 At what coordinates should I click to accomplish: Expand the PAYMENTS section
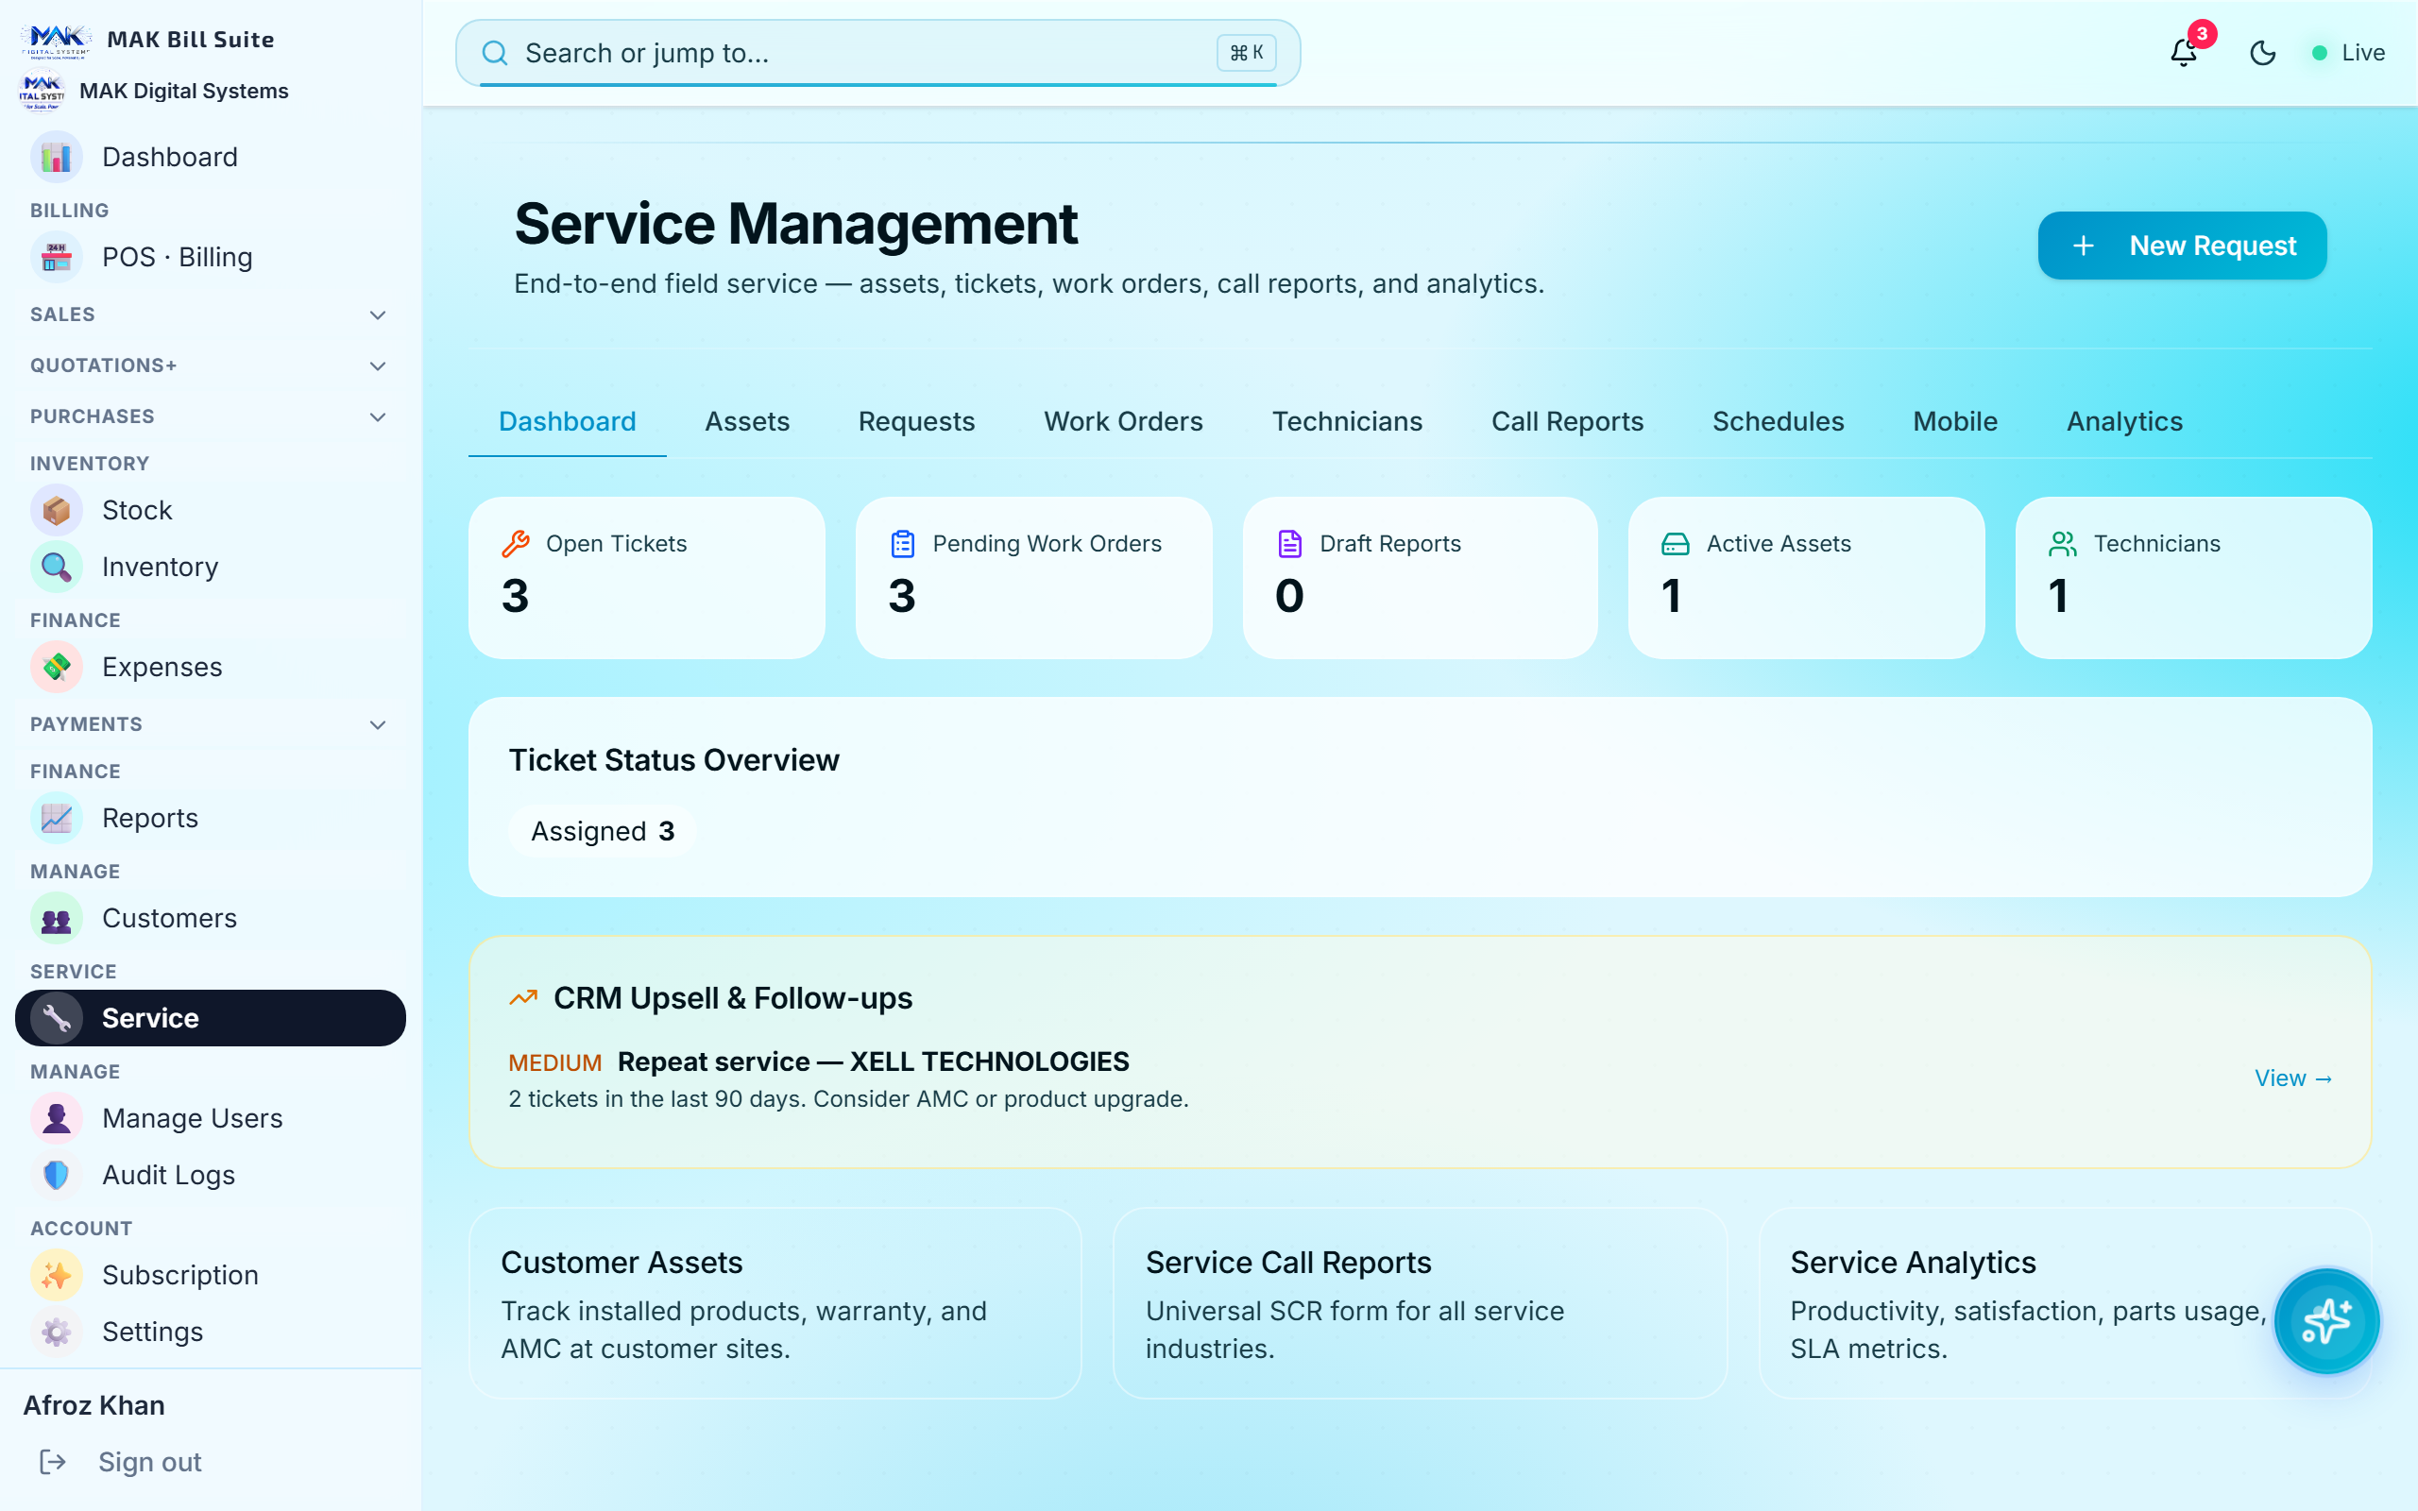pos(211,724)
